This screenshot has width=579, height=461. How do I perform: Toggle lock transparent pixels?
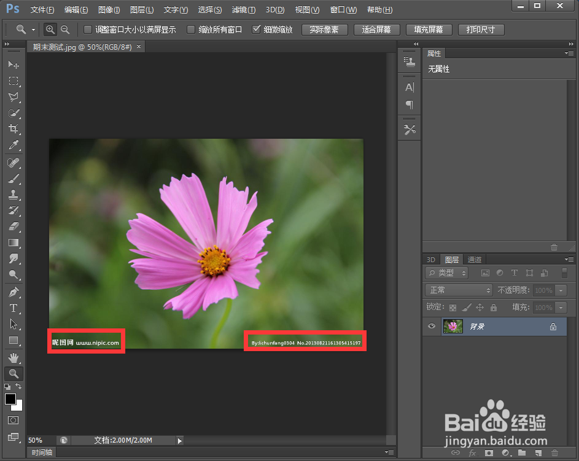(453, 308)
